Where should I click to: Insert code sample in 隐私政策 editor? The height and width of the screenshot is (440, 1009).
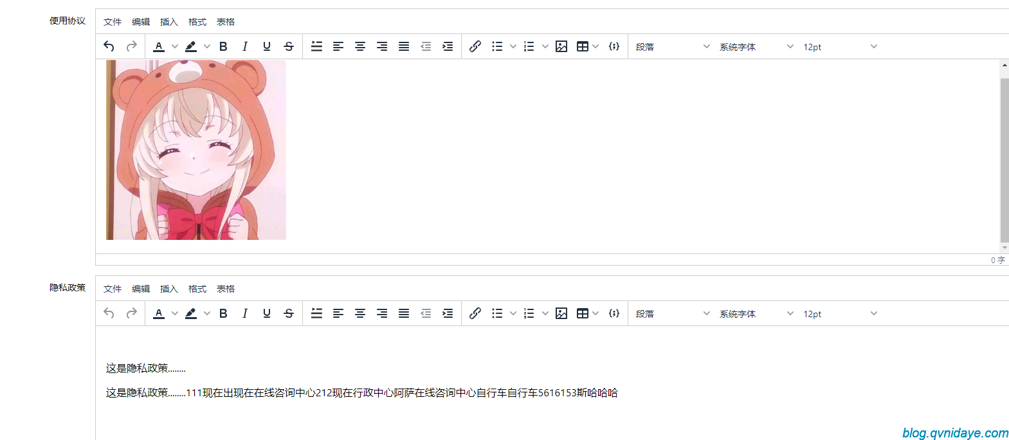tap(614, 313)
